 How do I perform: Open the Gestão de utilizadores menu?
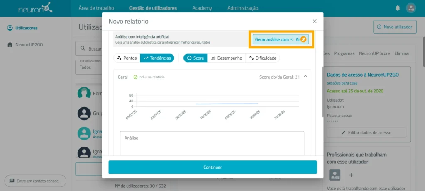(x=153, y=8)
